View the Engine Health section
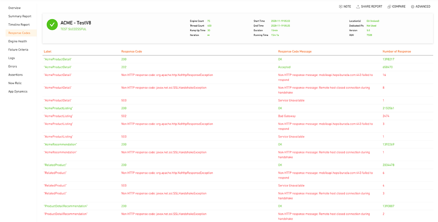The image size is (438, 222). [x=19, y=41]
